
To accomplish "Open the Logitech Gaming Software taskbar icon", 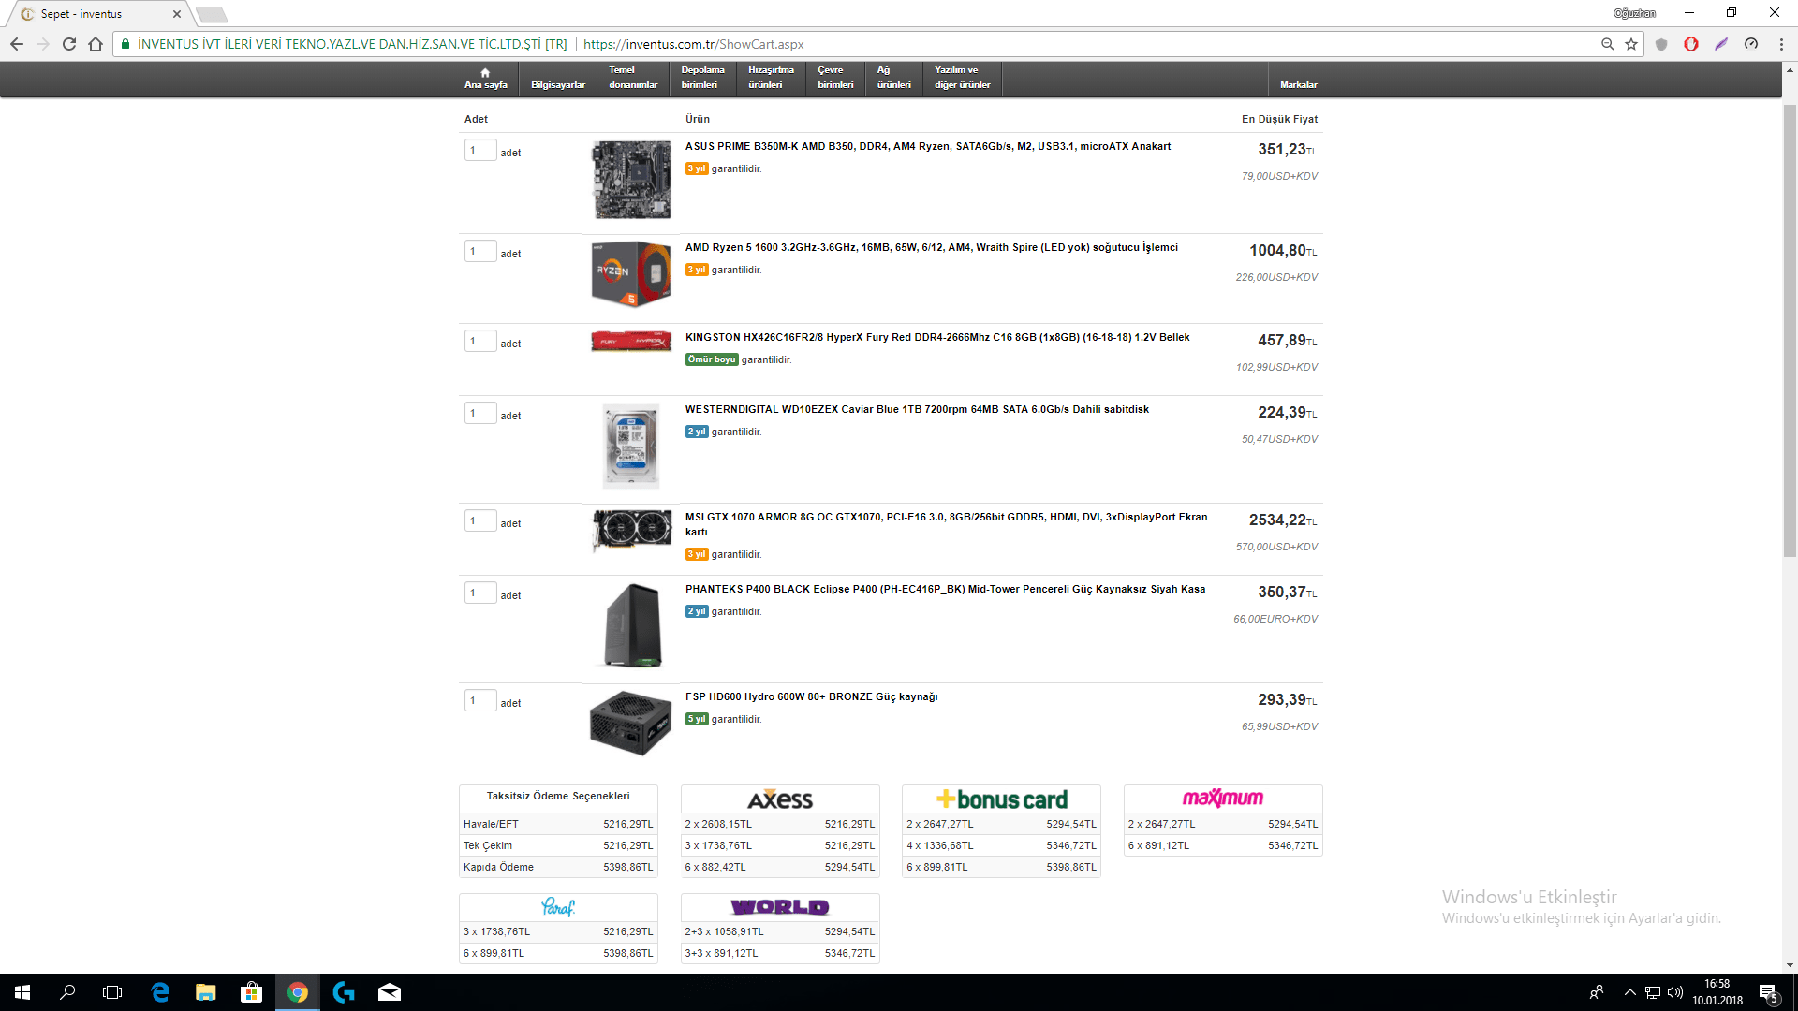I will pos(344,992).
